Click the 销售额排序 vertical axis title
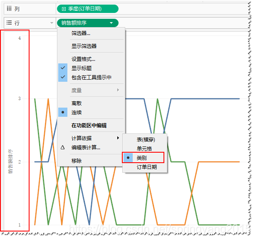The height and width of the screenshot is (239, 255). [x=10, y=161]
